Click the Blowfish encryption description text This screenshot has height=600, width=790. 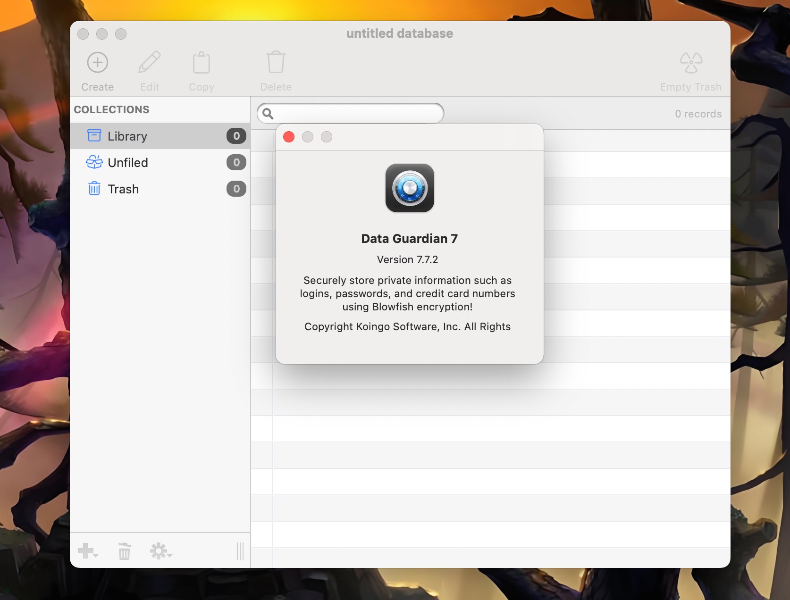click(x=408, y=293)
